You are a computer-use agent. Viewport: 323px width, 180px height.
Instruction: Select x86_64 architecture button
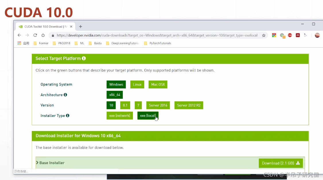click(115, 95)
